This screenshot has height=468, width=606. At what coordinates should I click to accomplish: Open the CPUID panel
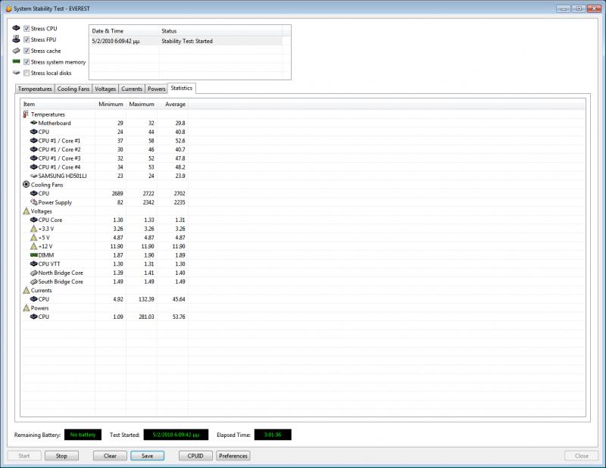click(x=195, y=456)
